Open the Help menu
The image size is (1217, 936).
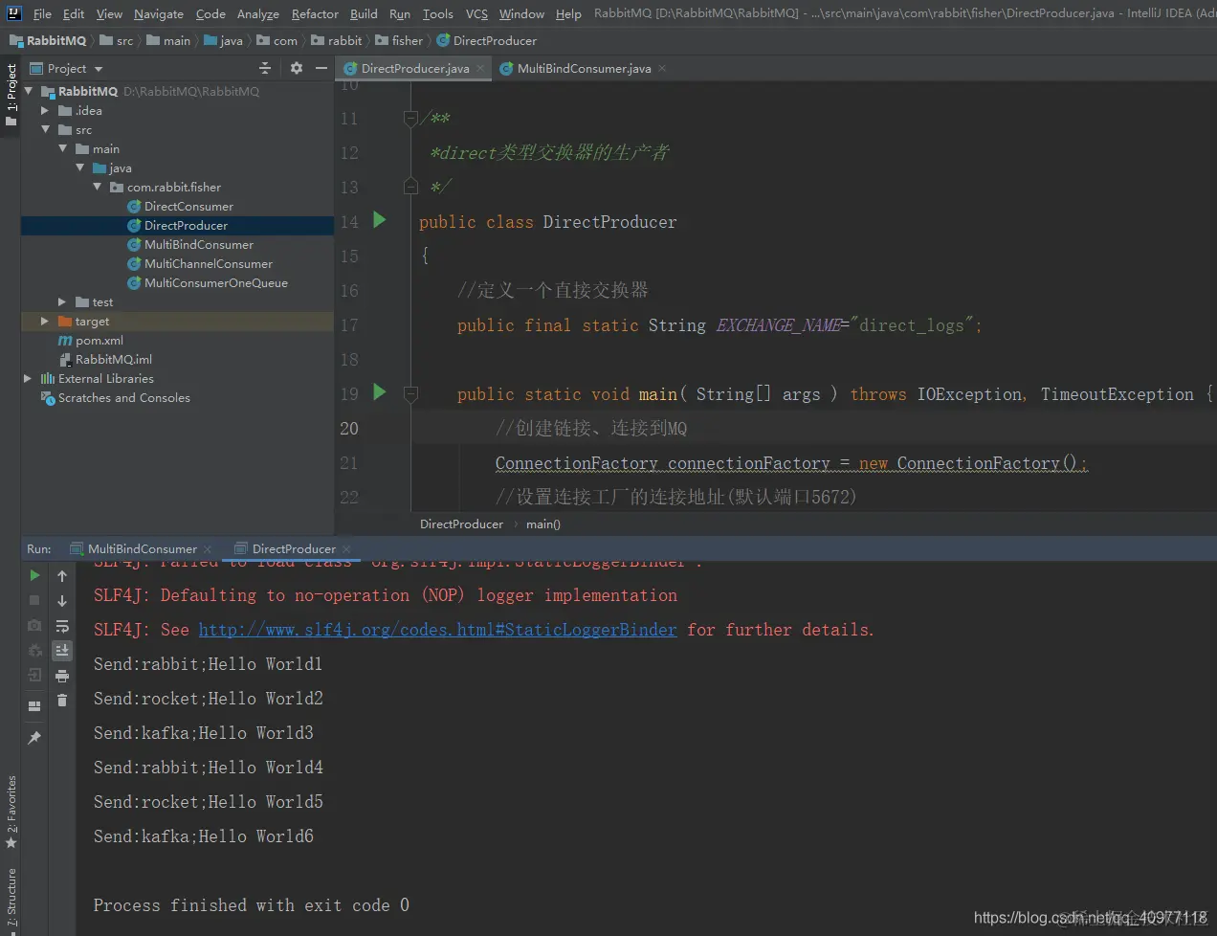(568, 13)
